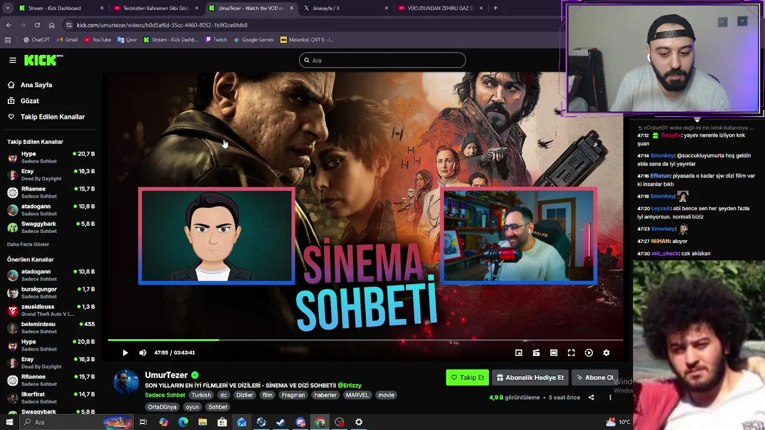Select the Sadece Sohbet category link
The height and width of the screenshot is (430, 765).
click(x=165, y=395)
